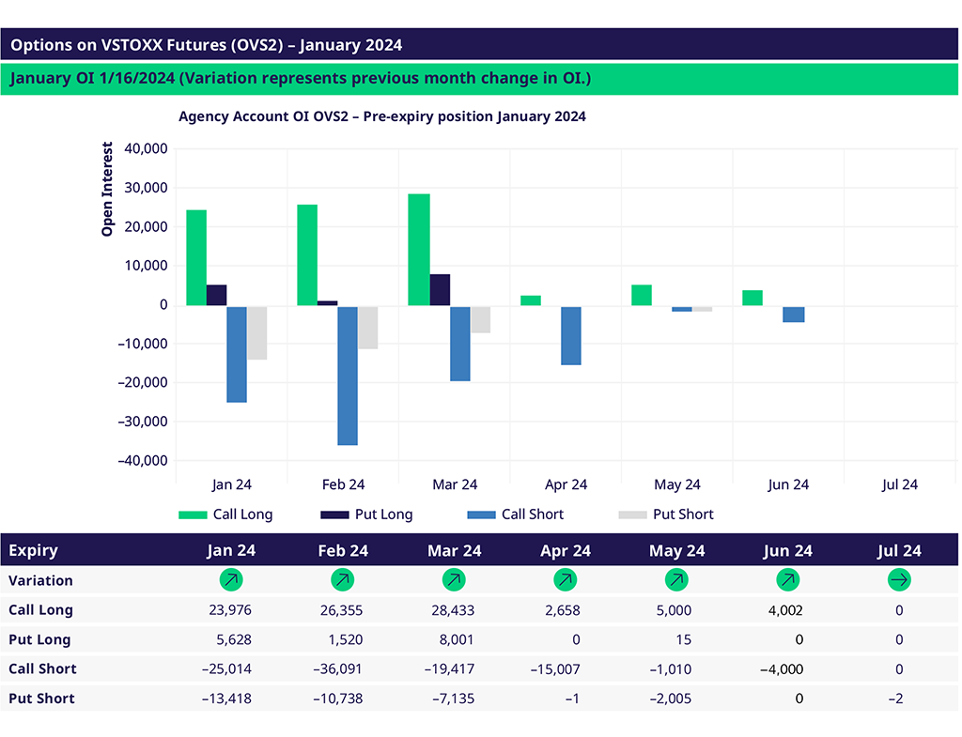Select the Mar 24 table column header
The width and height of the screenshot is (962, 737).
click(x=454, y=551)
